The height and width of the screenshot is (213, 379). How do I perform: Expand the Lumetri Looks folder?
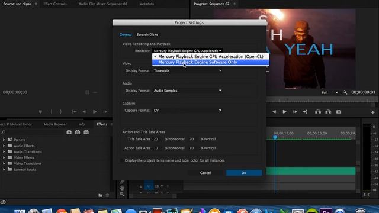(4, 170)
